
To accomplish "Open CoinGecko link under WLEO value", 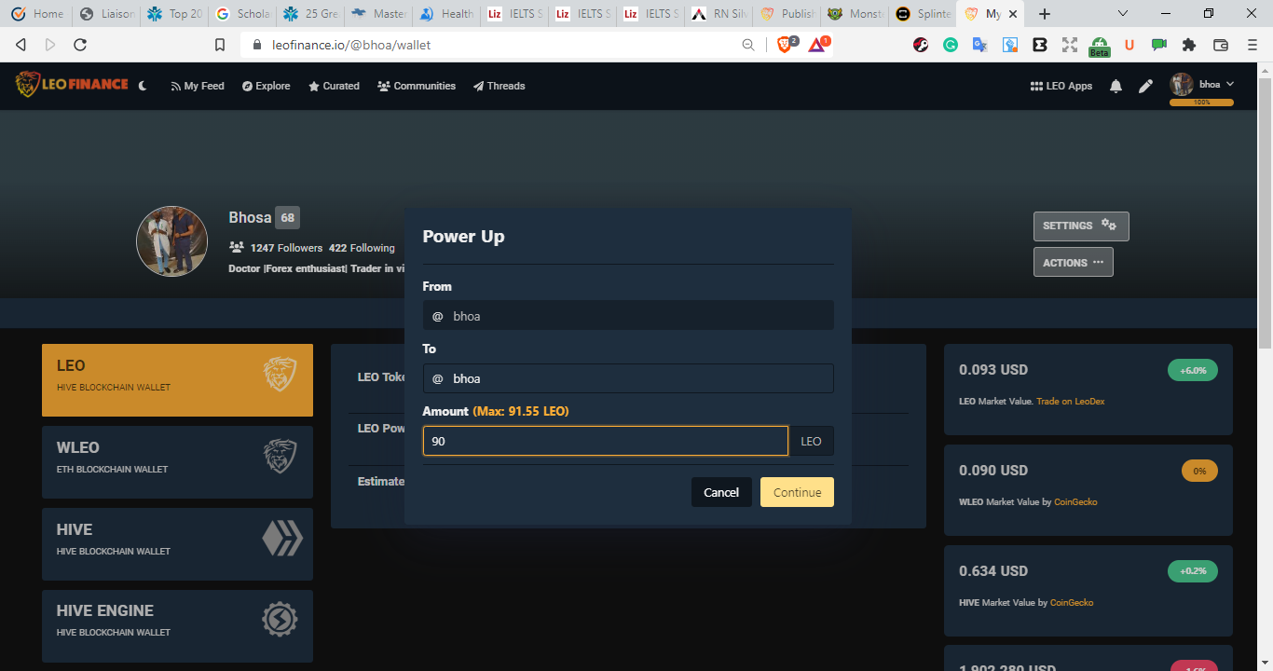I will [x=1075, y=501].
